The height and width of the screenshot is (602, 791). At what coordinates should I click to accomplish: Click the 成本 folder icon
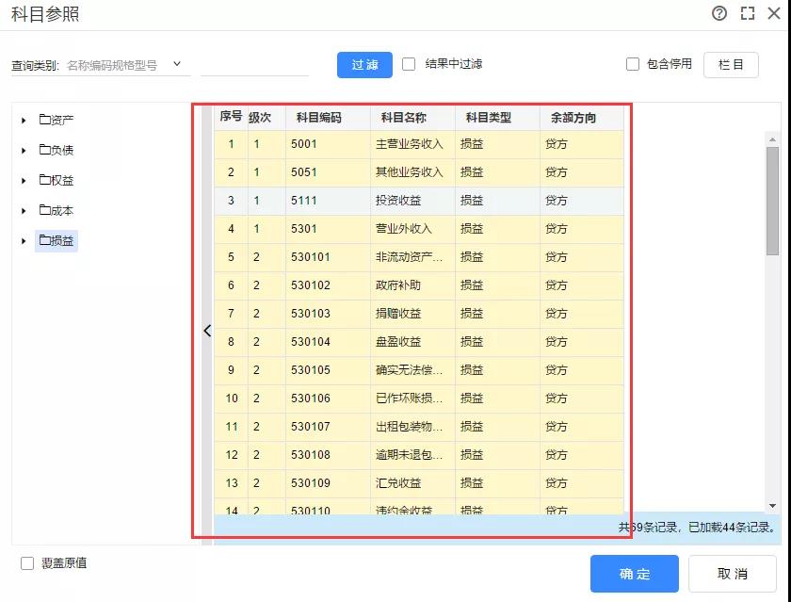tap(44, 210)
